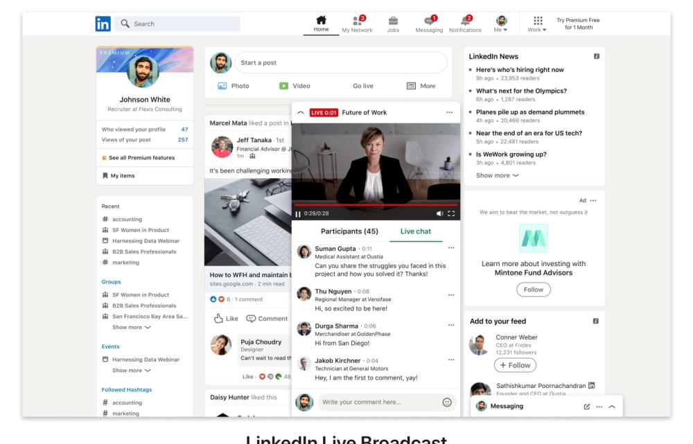The height and width of the screenshot is (444, 693).
Task: Open More post options
Action: (421, 86)
